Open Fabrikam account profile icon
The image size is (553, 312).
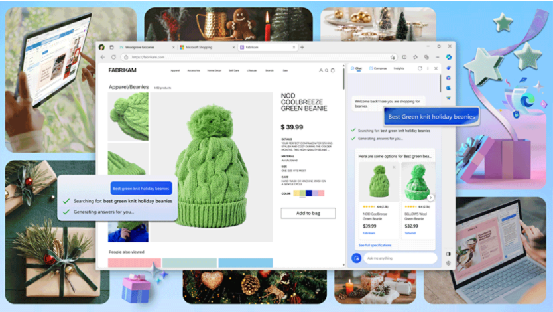321,70
